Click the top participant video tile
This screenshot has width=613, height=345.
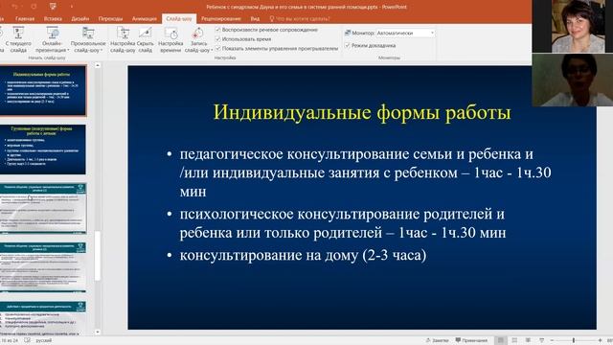(x=573, y=26)
